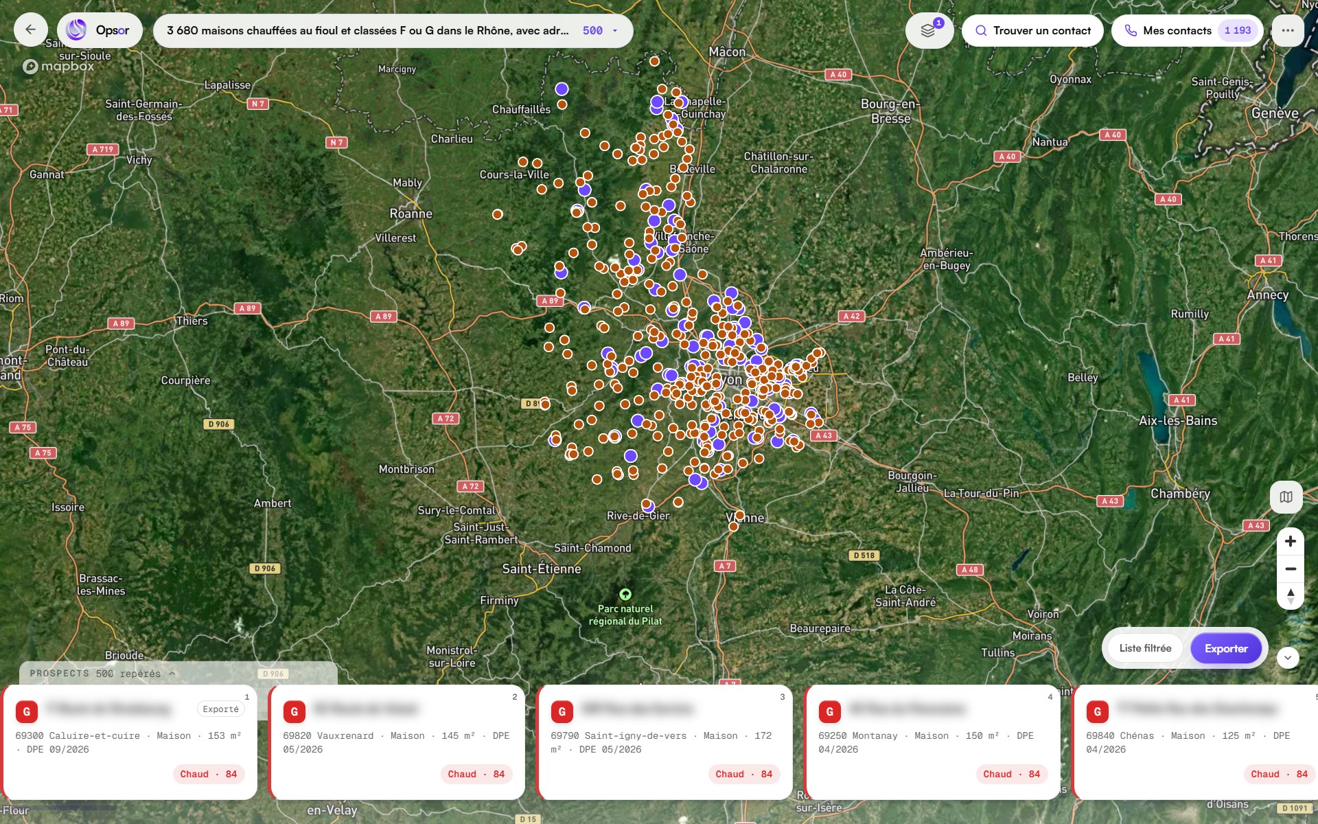1318x824 pixels.
Task: Expand the round chevron beside Exporter
Action: coord(1288,657)
